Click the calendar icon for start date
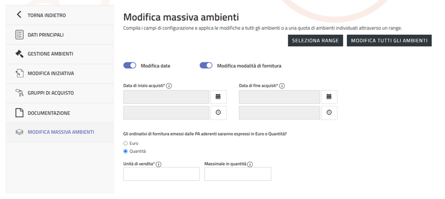This screenshot has height=199, width=445. [x=218, y=97]
